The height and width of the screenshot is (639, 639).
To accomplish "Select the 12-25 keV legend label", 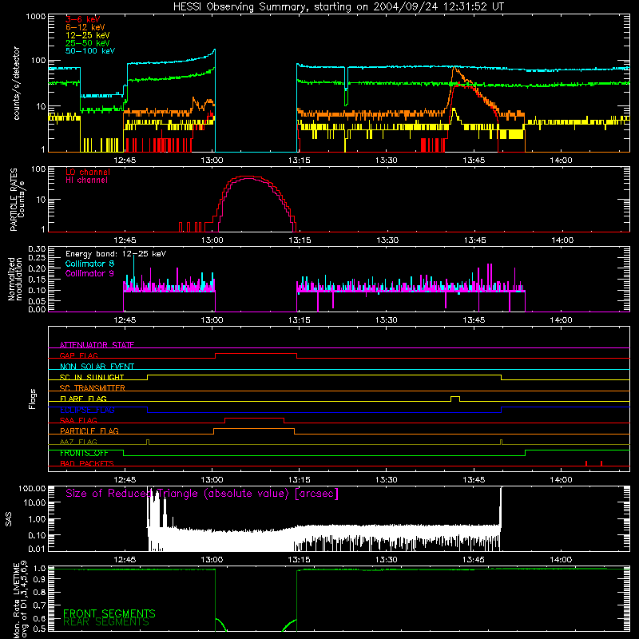I will (x=87, y=35).
